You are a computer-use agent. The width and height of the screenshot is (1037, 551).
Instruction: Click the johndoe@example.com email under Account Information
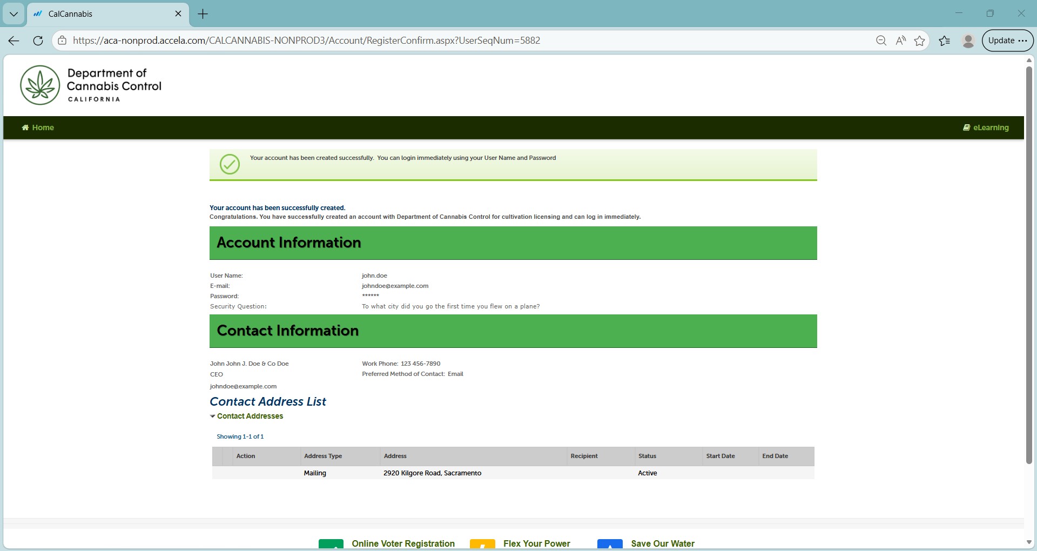point(395,286)
